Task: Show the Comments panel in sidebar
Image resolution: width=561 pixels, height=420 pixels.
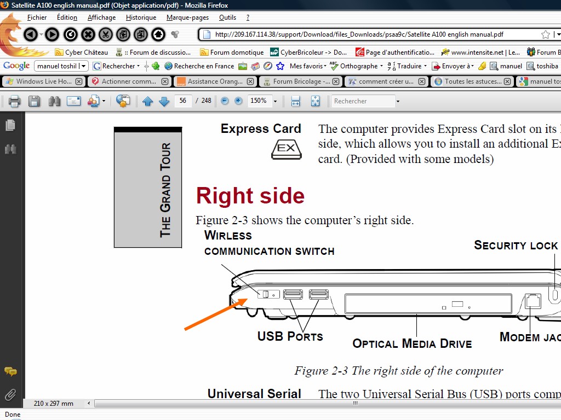Action: tap(10, 372)
